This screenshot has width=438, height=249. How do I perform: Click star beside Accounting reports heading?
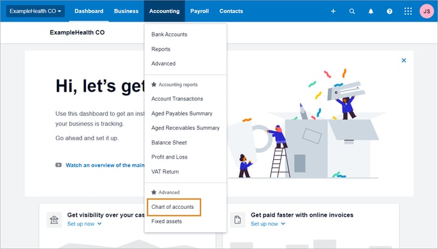tap(153, 85)
